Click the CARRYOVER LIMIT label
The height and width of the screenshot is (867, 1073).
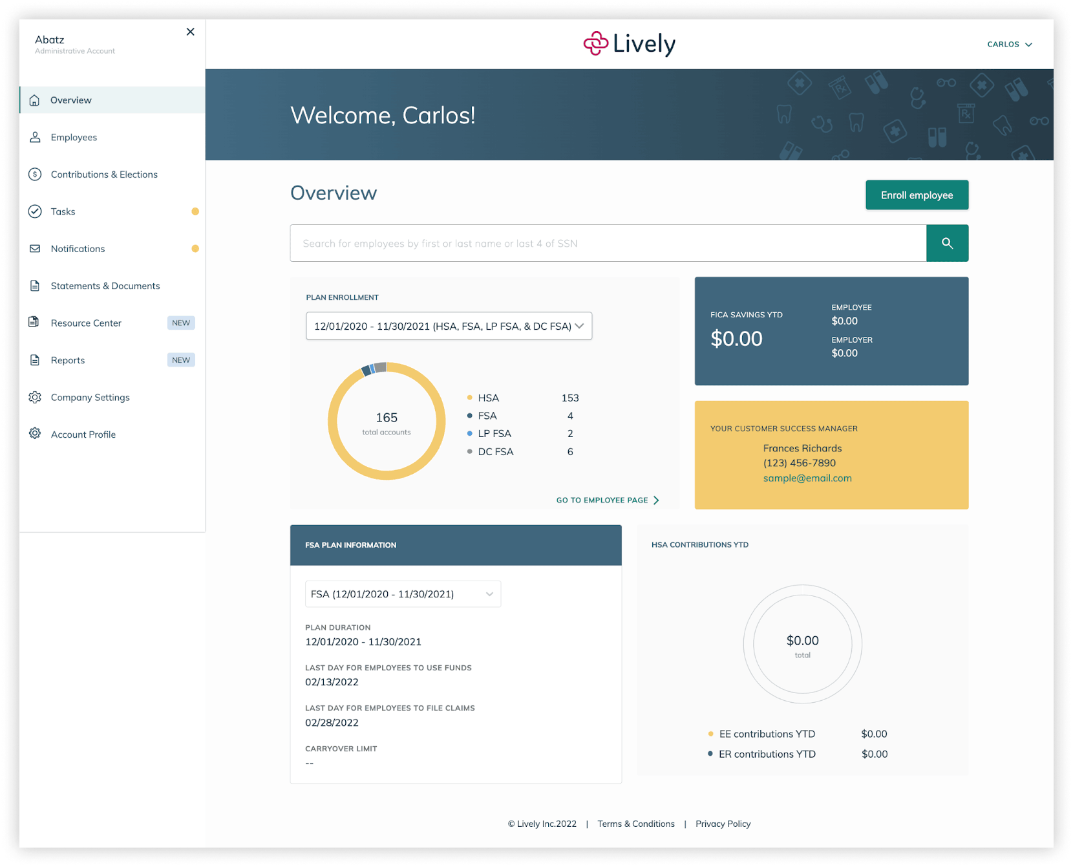[341, 749]
